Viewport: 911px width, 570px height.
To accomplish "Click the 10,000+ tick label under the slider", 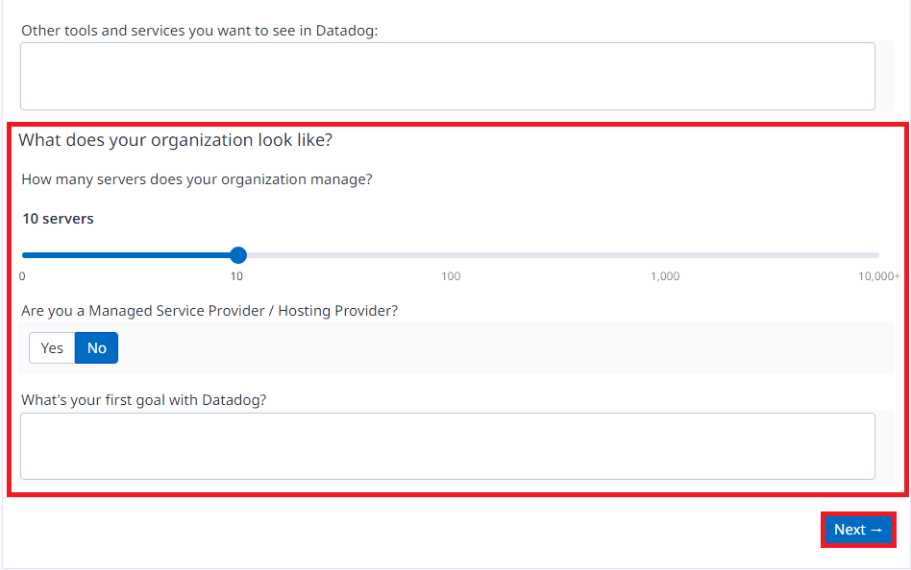I will tap(878, 276).
